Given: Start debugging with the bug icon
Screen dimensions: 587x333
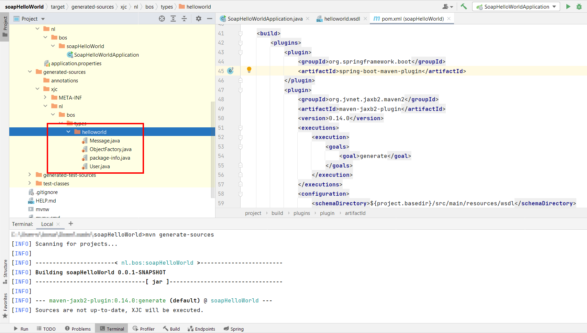Looking at the screenshot, I should pos(579,7).
